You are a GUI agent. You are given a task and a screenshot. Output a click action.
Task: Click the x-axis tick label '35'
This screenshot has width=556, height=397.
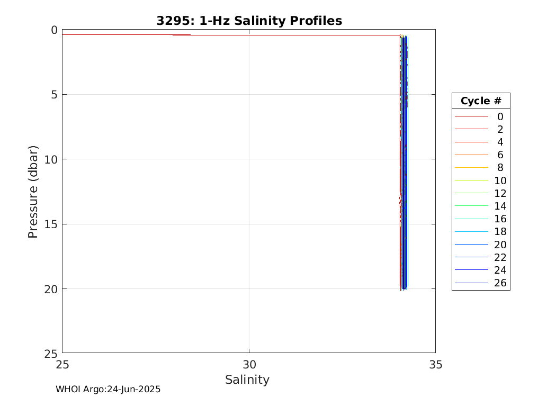tap(436, 364)
